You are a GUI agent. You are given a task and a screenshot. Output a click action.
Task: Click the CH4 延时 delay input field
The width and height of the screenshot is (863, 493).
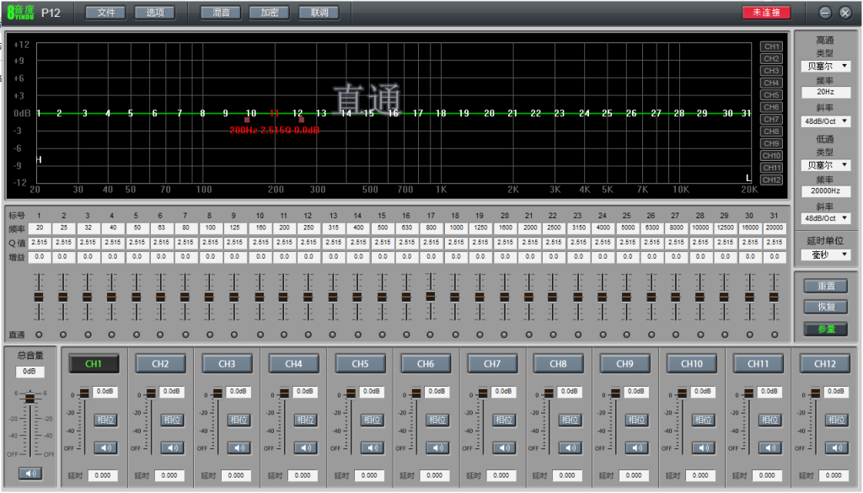pos(303,475)
